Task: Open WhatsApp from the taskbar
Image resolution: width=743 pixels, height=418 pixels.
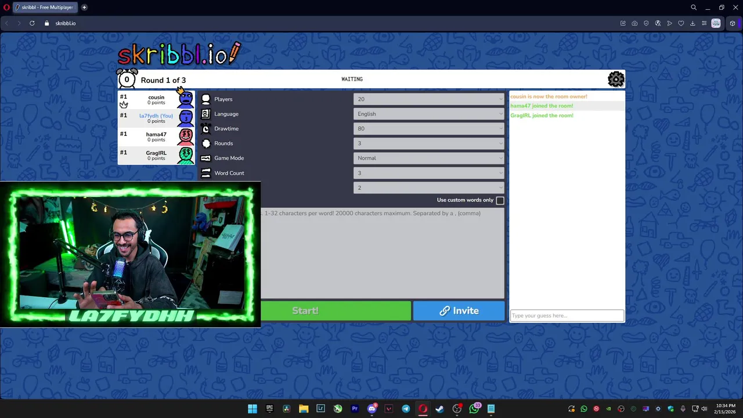Action: tap(474, 409)
